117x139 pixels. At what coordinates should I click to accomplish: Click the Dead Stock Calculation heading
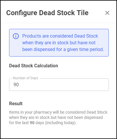(33, 66)
